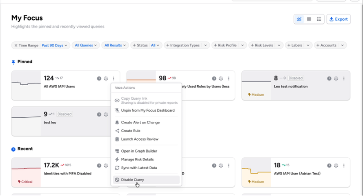Viewport: 363px width, 196px height.
Task: Select Copy Query link menu item
Action: coord(146,101)
